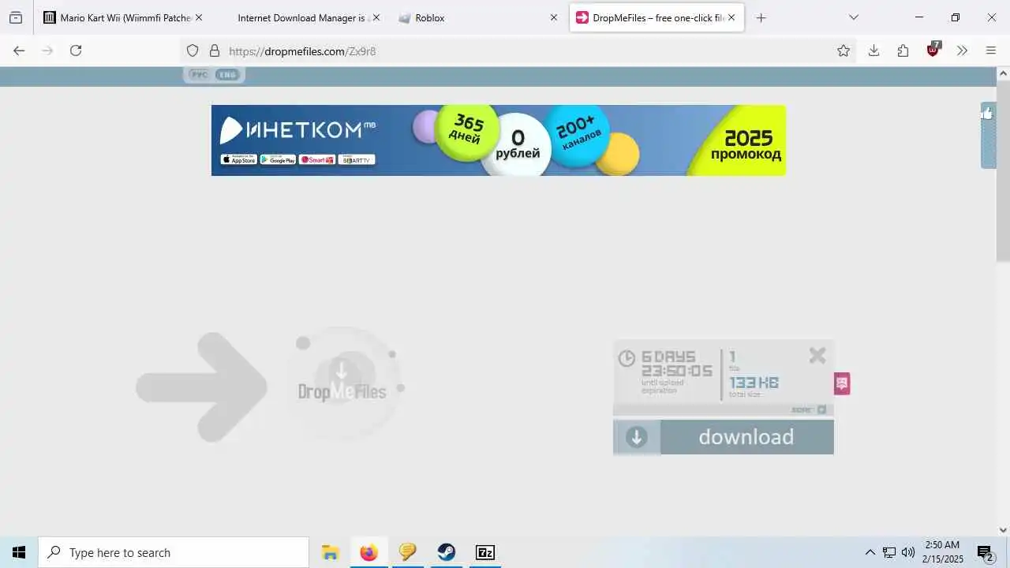The height and width of the screenshot is (568, 1010).
Task: Click the App Store badge in the banner
Action: (x=239, y=159)
